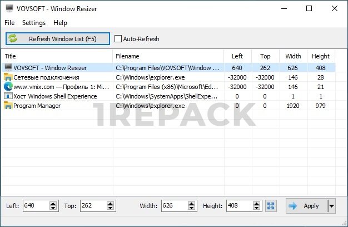Screen dimensions: 348x227
Task: Select the Хост Windows Shell Experience icon
Action: [8, 96]
